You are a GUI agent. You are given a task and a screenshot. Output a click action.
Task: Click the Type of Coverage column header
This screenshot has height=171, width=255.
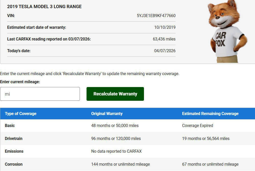point(21,113)
